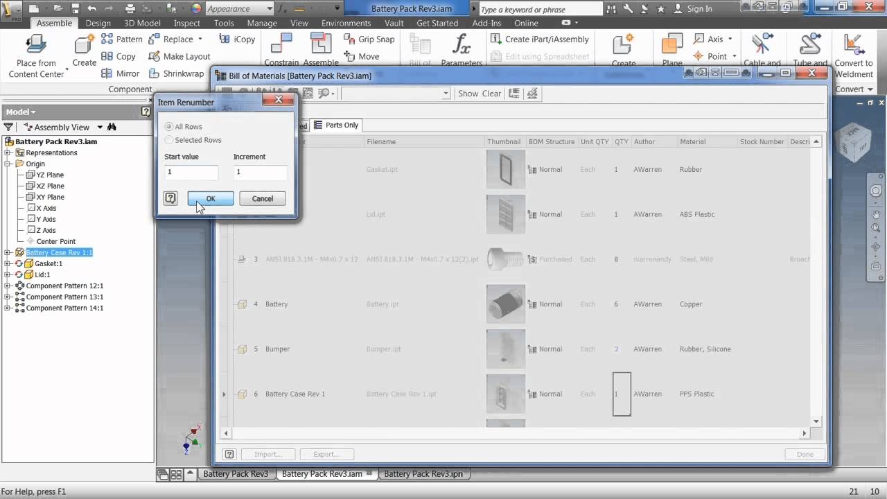Activate the Grip Snap tool
This screenshot has width=887, height=499.
coord(369,40)
